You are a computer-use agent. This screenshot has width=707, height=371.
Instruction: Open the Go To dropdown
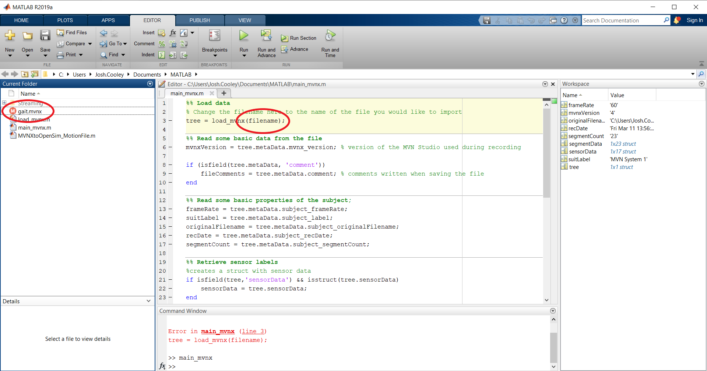113,43
